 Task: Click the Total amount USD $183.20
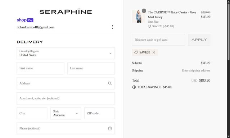pyautogui.click(x=201, y=80)
